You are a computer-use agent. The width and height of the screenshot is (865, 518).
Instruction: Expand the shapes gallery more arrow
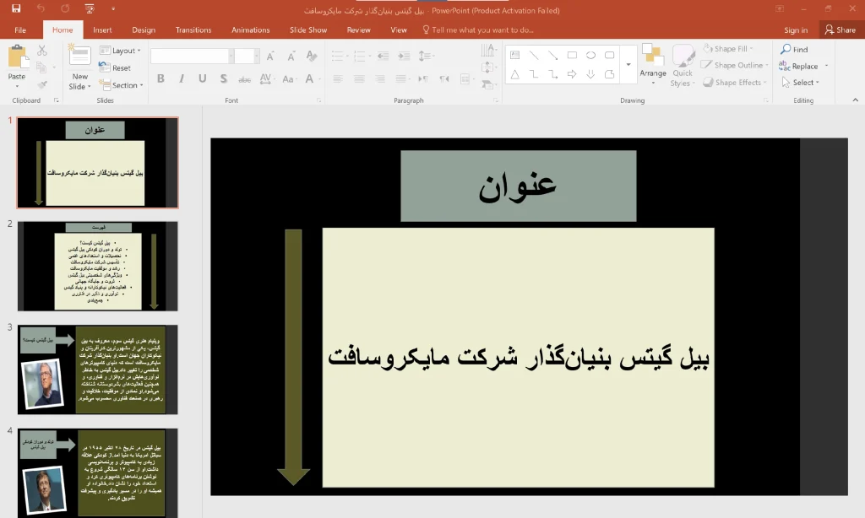(628, 64)
